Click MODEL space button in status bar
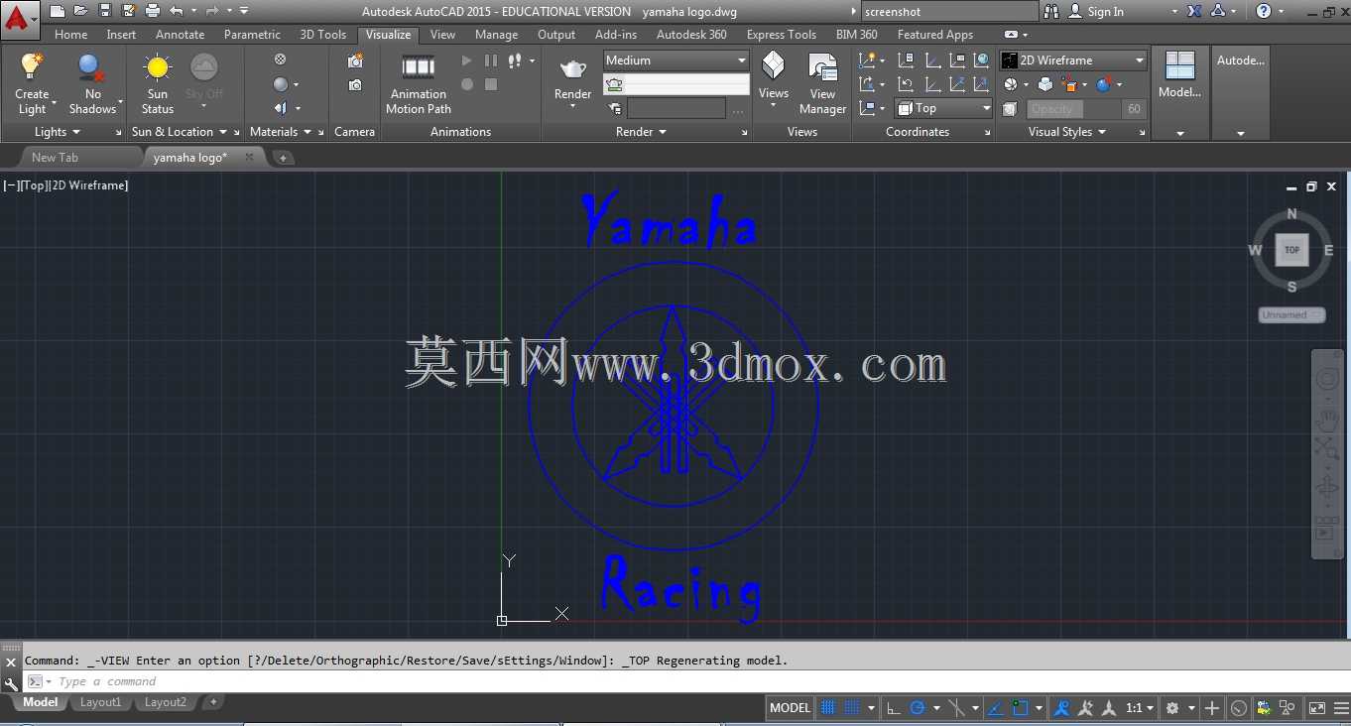The image size is (1351, 726). click(x=791, y=708)
